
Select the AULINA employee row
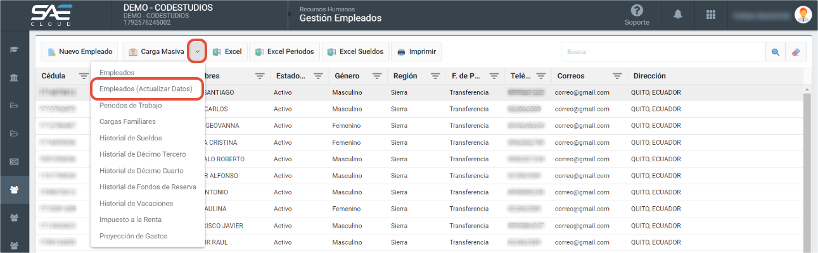pos(420,209)
